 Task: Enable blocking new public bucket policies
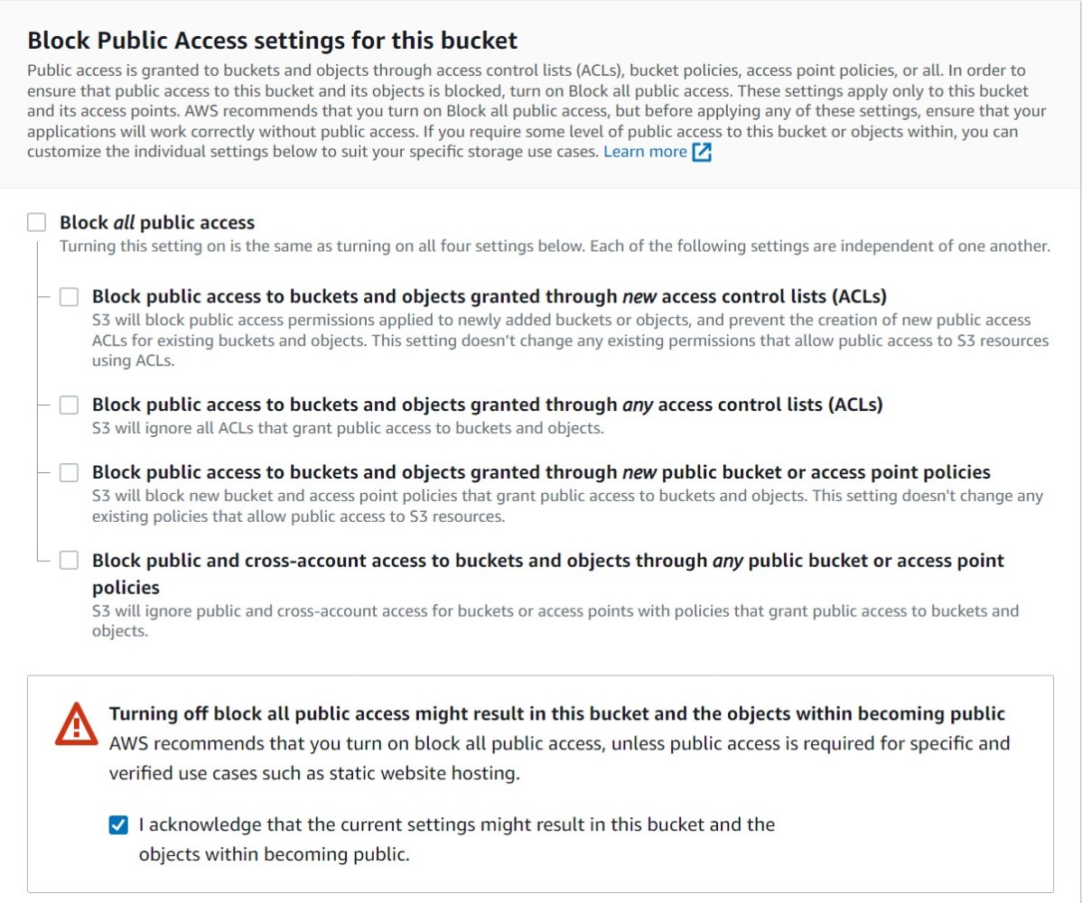tap(68, 471)
